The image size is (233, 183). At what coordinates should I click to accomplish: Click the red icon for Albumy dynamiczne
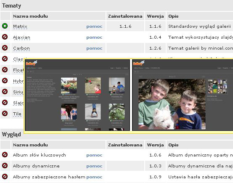pyautogui.click(x=5, y=166)
